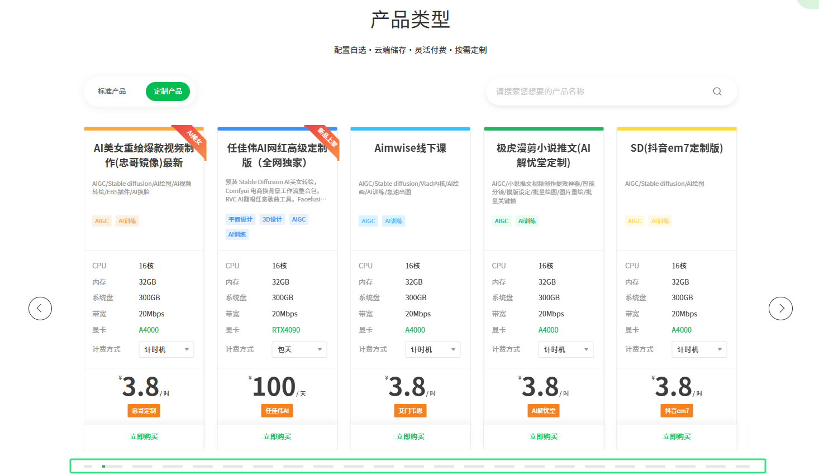Viewport: 819px width, 476px height.
Task: Open the AI美女重绘爆款视频制作 card title
Action: tap(144, 156)
